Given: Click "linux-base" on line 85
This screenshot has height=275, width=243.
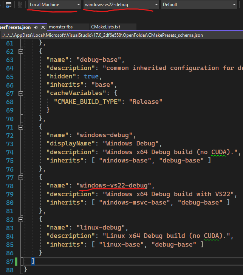Looking at the screenshot, I should [x=121, y=244].
